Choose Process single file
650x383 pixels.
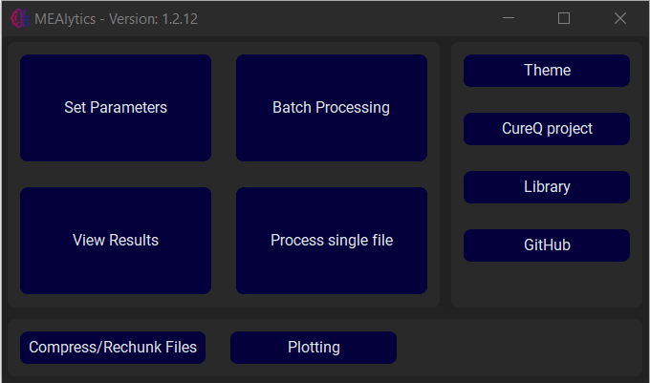[x=331, y=241]
